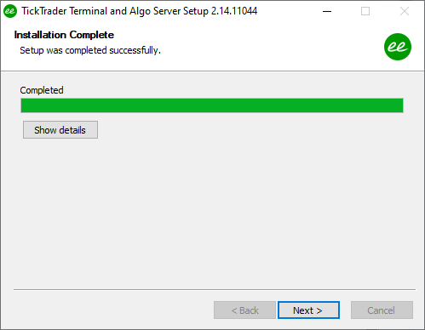Click the TickTrader logo in title bar
This screenshot has width=425, height=330.
tap(10, 11)
